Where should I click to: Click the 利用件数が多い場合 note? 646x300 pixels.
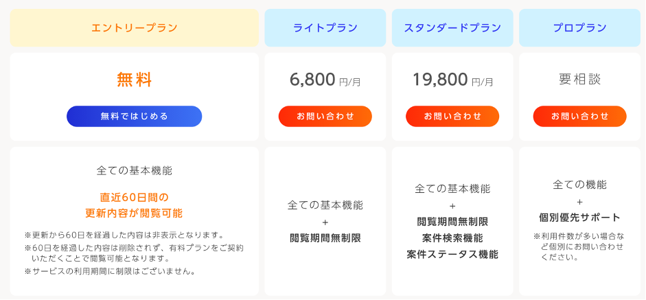(x=579, y=247)
